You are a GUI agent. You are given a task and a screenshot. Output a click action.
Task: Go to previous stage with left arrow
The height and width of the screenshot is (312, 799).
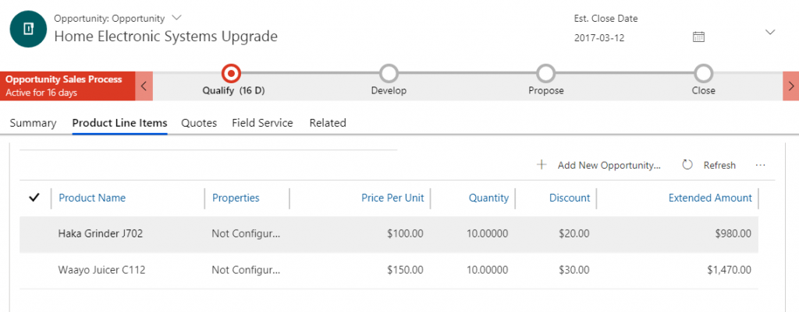point(144,86)
